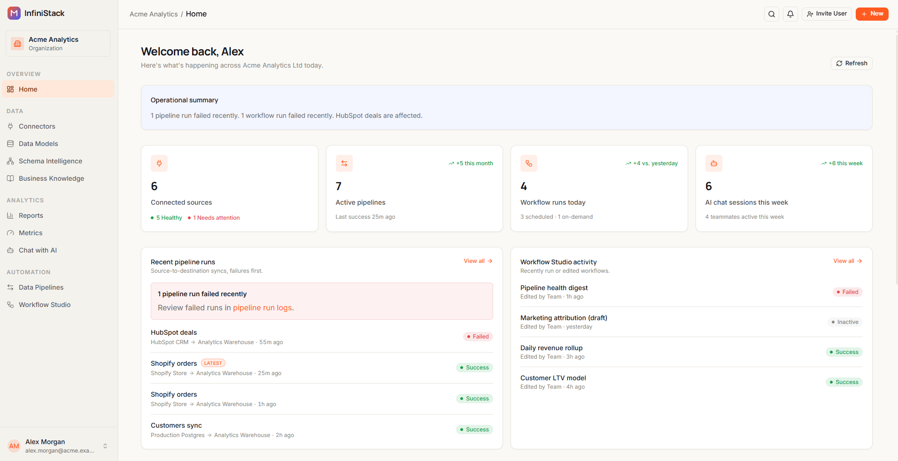The image size is (898, 461).
Task: Go to Data Pipelines
Action: tap(58, 287)
